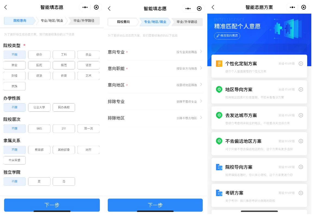Open 去除不喜欢专业 selector
Image resolution: width=314 pixels, height=216 pixels.
[187, 102]
